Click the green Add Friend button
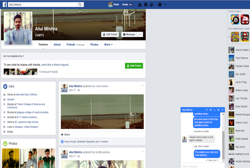 [134, 66]
